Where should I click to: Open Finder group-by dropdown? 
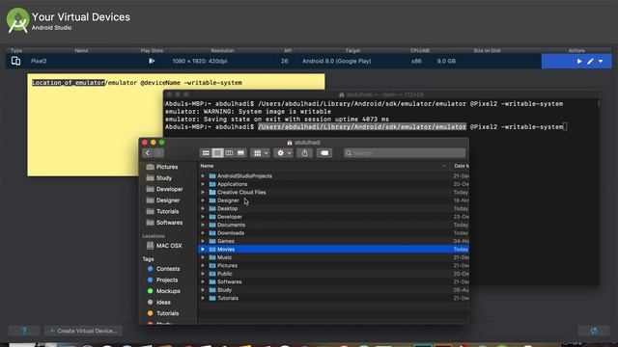coord(260,153)
